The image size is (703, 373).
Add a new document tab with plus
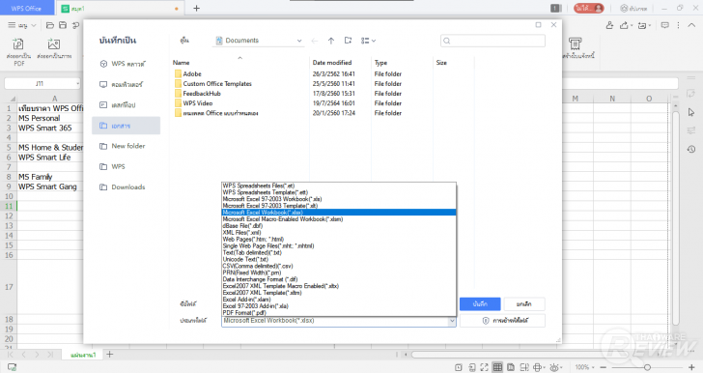(196, 8)
